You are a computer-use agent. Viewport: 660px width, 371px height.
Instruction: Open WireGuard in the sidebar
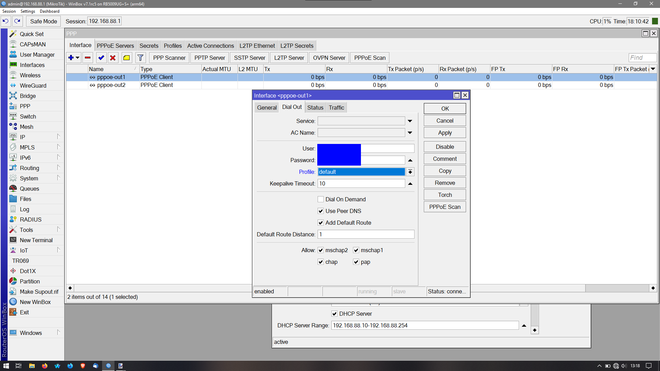pyautogui.click(x=33, y=86)
